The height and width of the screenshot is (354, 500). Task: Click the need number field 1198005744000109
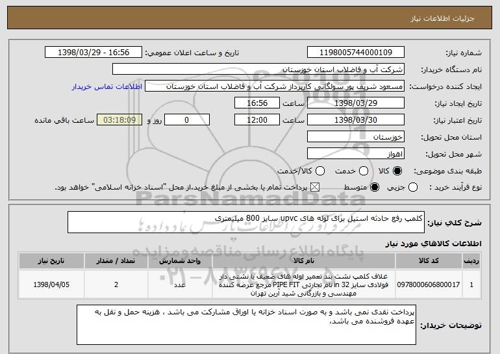(356, 53)
